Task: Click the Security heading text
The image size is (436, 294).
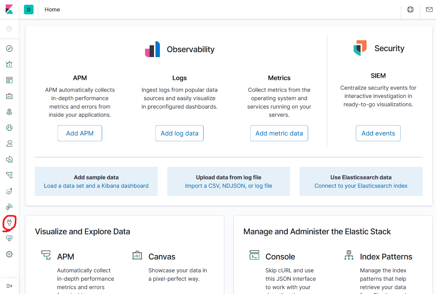Action: (x=389, y=48)
